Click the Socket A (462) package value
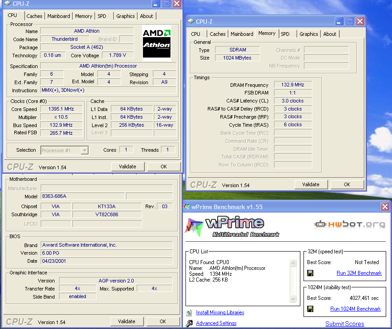This screenshot has width=392, height=329. coord(87,47)
